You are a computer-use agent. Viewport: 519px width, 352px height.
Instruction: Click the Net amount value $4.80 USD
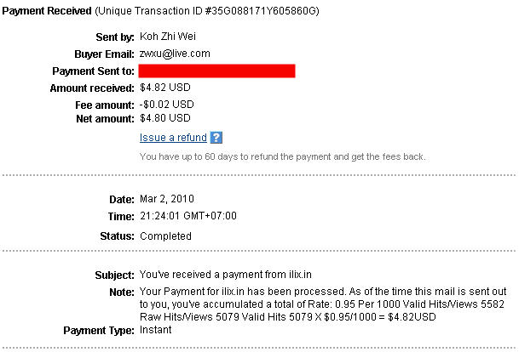pyautogui.click(x=164, y=118)
